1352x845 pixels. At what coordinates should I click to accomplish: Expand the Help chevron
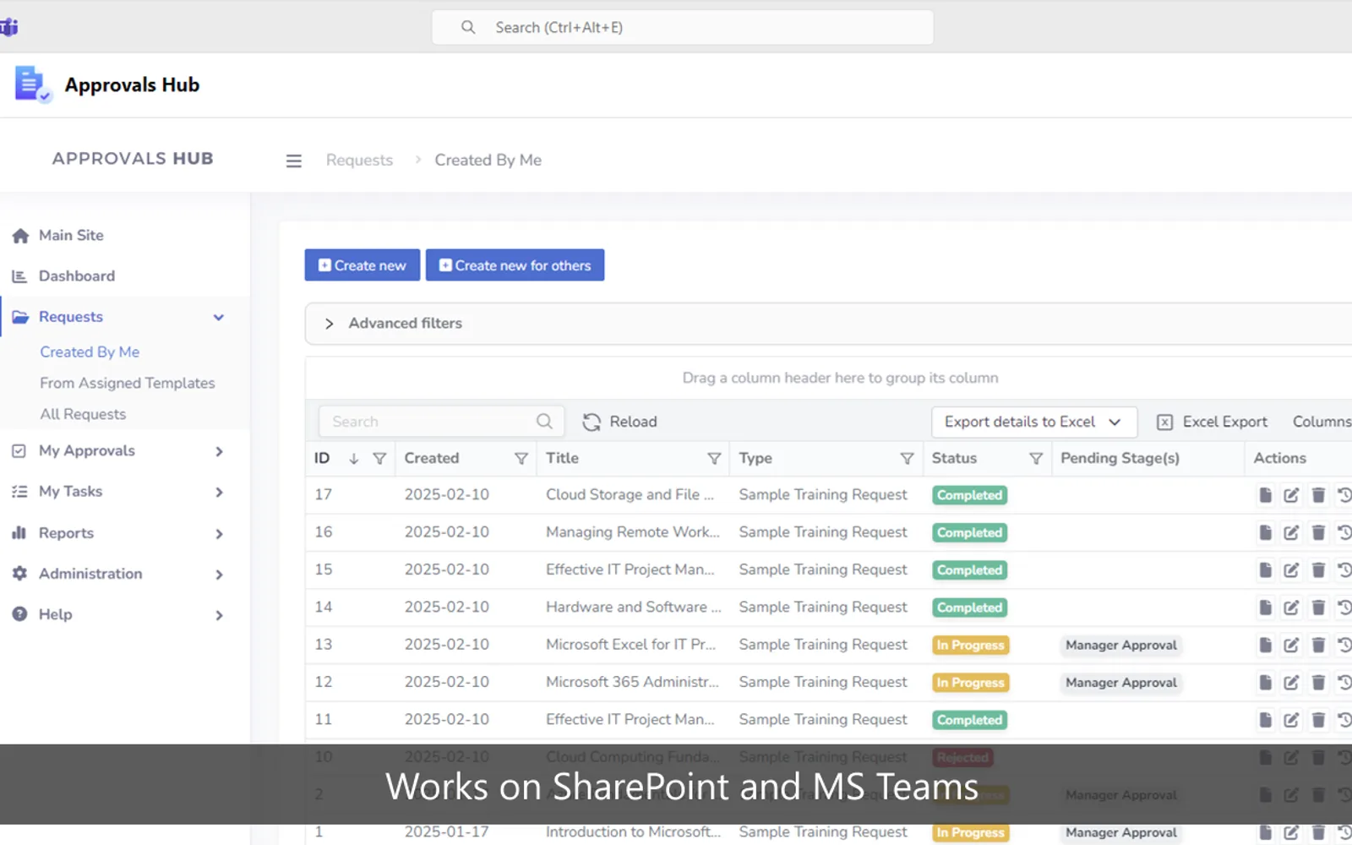(219, 615)
